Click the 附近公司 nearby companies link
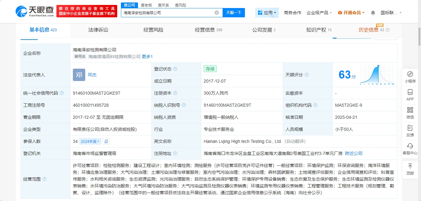 [x=353, y=153]
